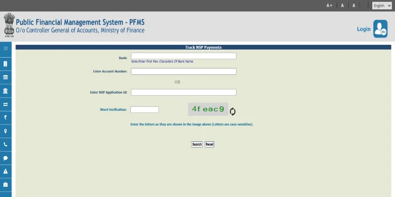Click the rupee symbol sidebar icon
The height and width of the screenshot is (197, 395).
(5, 118)
